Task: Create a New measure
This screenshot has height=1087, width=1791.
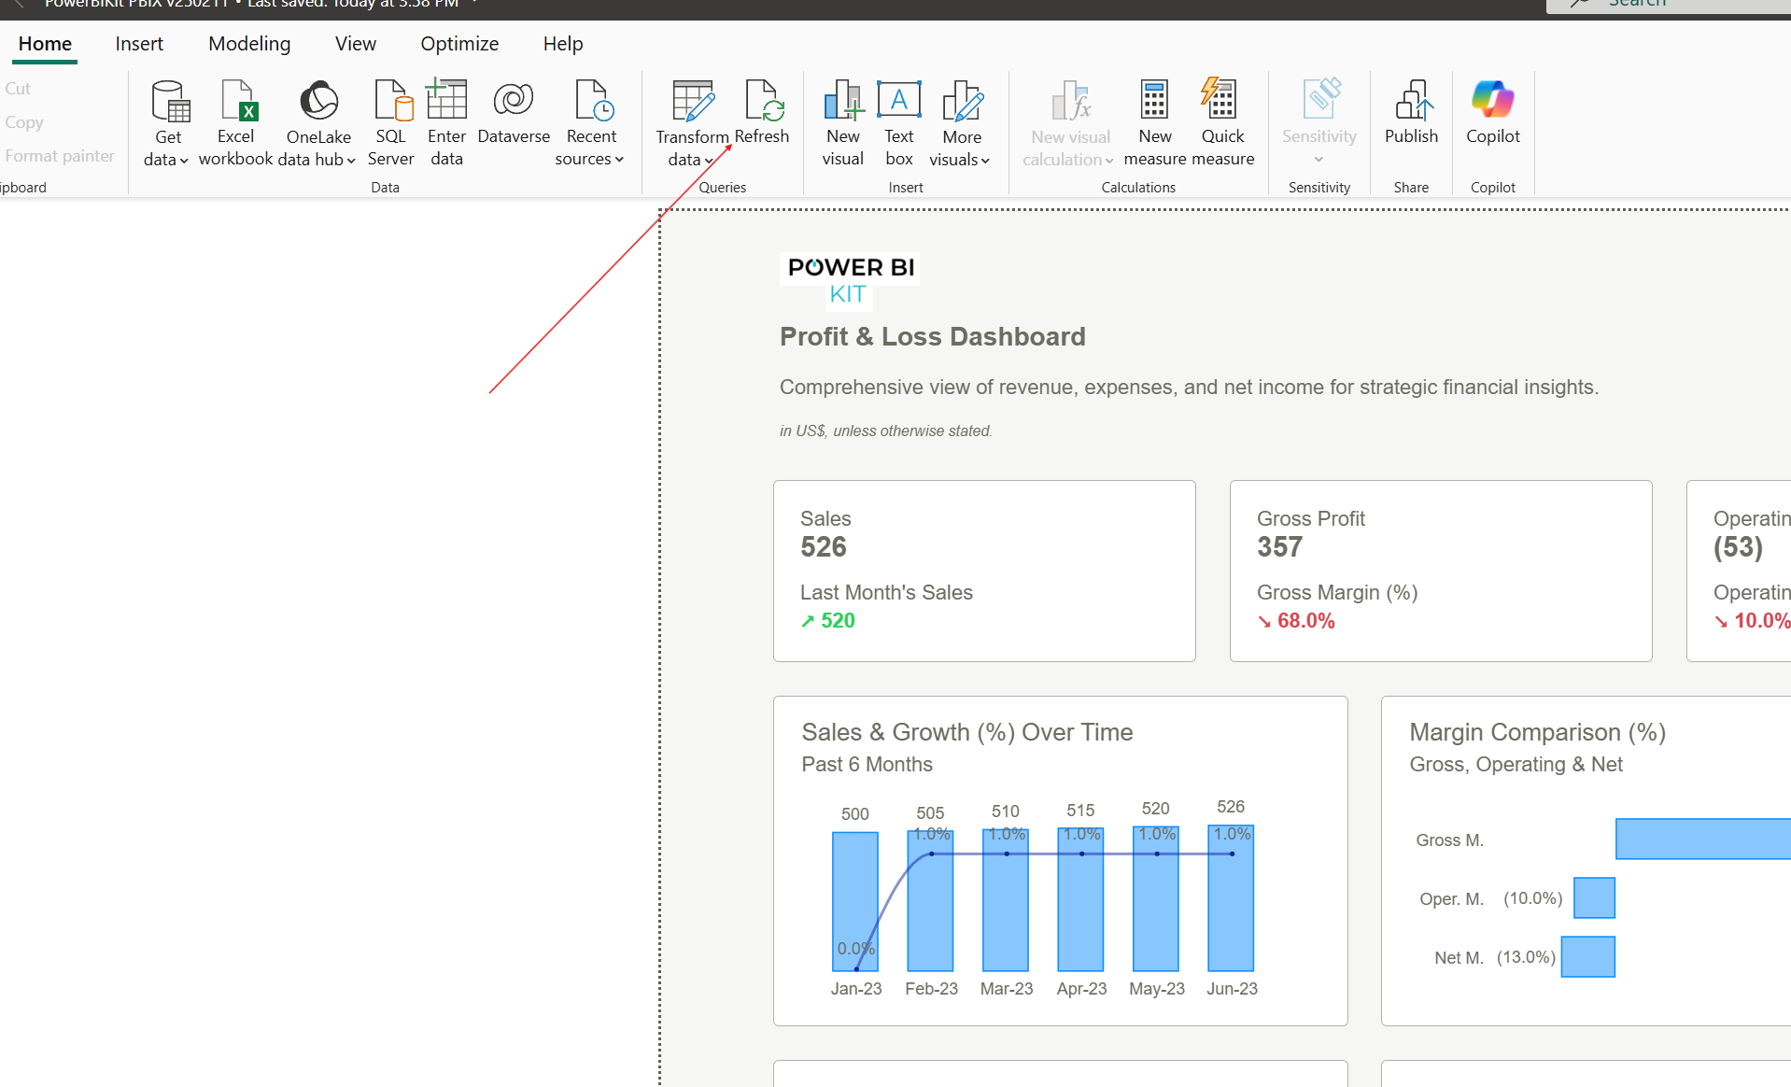Action: coord(1155,123)
